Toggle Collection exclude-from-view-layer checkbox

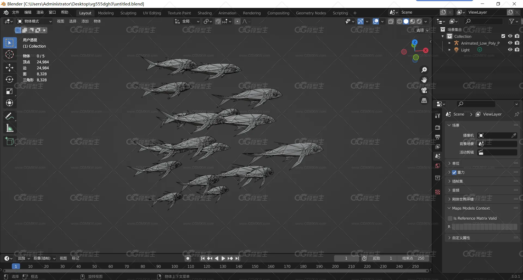(x=503, y=36)
